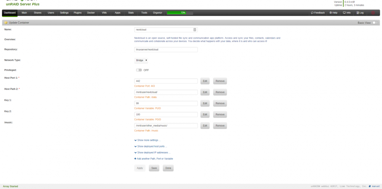Open the Settings tab
Viewport: 382px width, 189px height.
click(x=64, y=13)
